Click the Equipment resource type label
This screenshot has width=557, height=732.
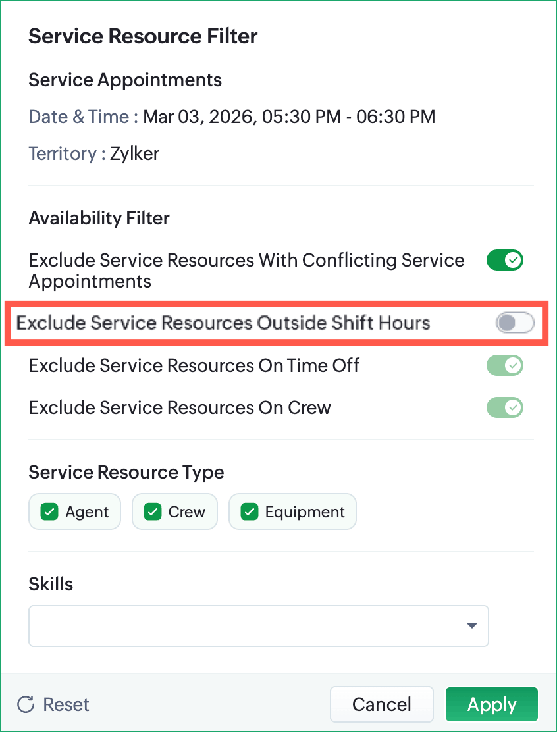coord(305,512)
